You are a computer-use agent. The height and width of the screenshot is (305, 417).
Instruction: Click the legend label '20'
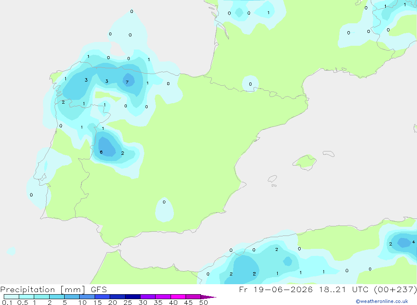[113, 303]
